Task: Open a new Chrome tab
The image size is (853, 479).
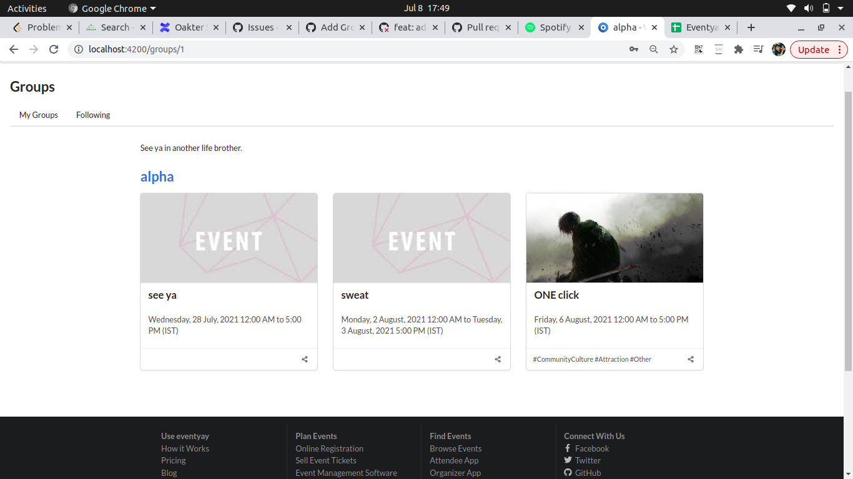Action: [x=751, y=27]
